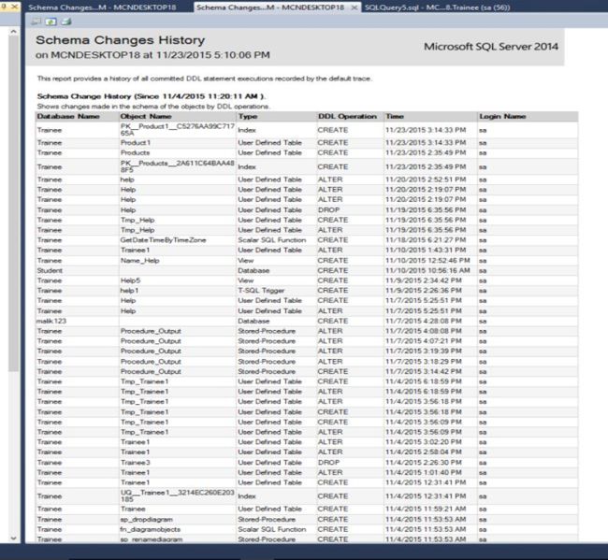Click the auto-hide pin icon of left panel
This screenshot has height=560, width=608.
tap(5, 7)
